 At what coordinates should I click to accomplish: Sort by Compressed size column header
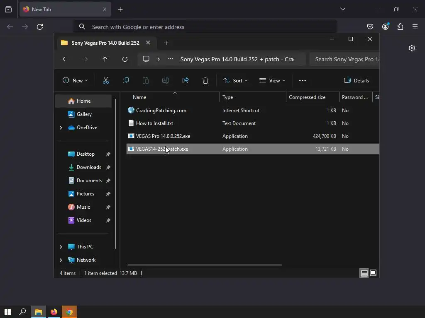point(313,97)
